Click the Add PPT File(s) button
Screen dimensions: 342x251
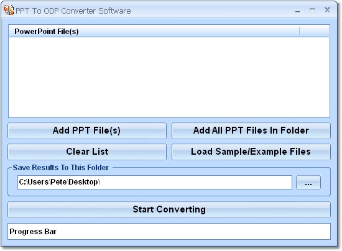[87, 130]
